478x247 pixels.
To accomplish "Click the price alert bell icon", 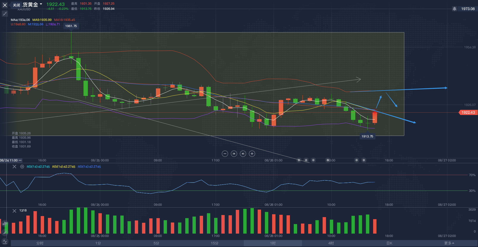I will point(455,9).
